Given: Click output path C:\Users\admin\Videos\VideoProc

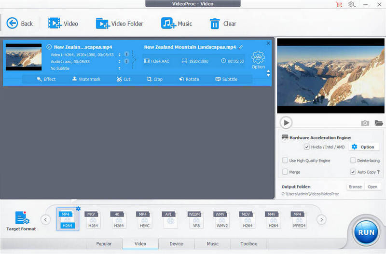Looking at the screenshot, I should click(310, 194).
